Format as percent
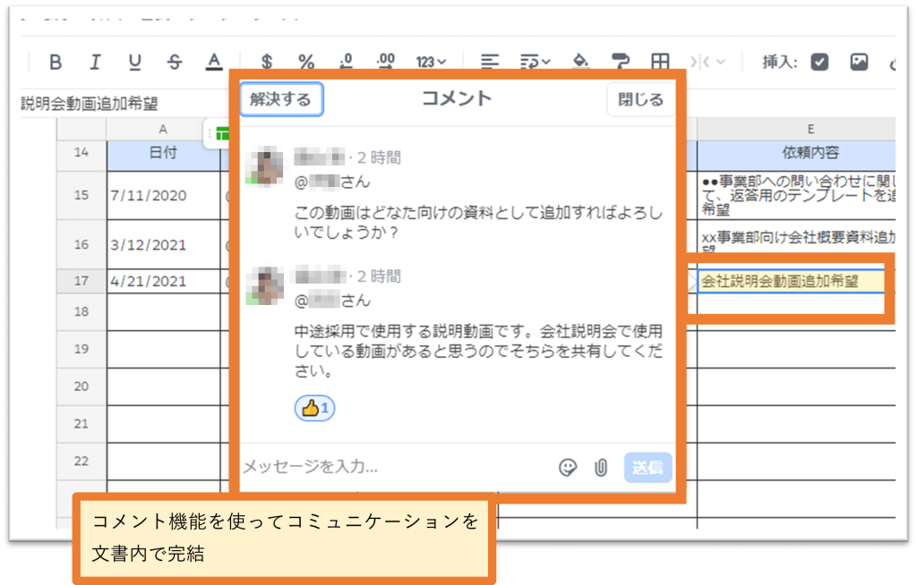The width and height of the screenshot is (917, 585). point(306,62)
